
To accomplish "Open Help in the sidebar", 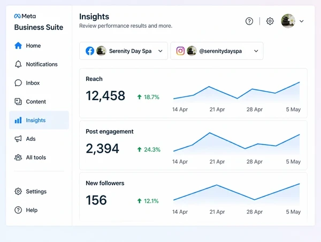I will click(x=39, y=210).
